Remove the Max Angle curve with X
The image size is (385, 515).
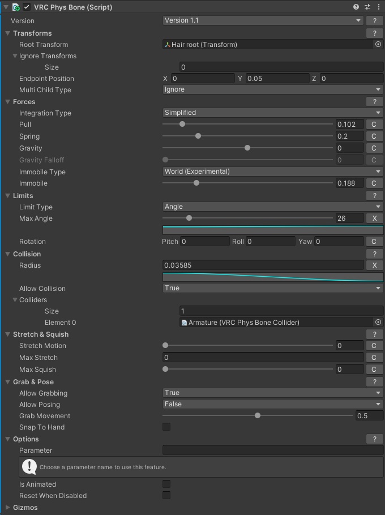[374, 218]
